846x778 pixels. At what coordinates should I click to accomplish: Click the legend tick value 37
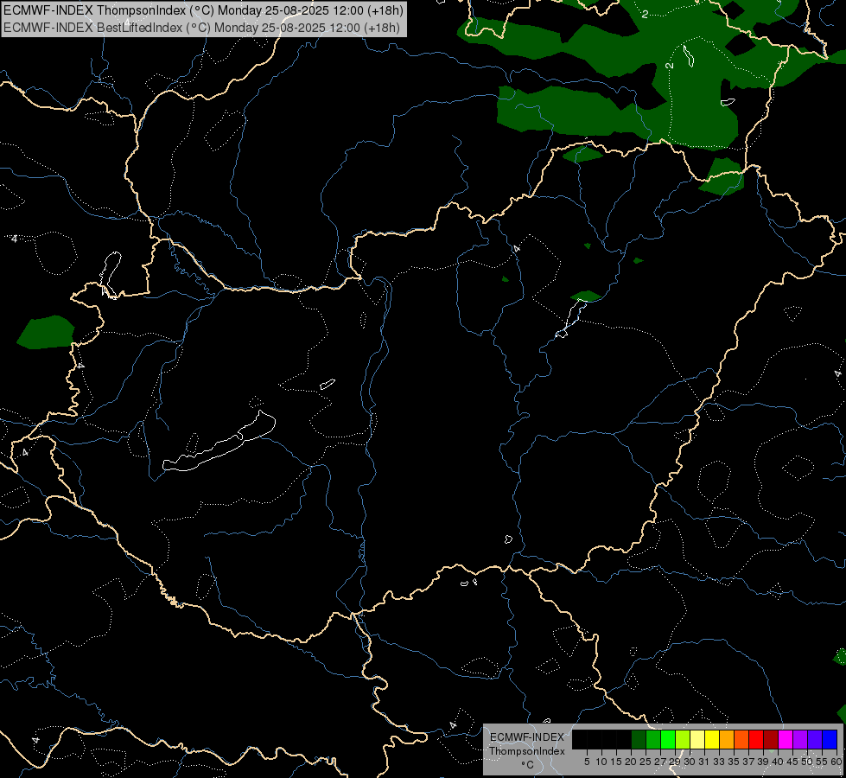[749, 762]
